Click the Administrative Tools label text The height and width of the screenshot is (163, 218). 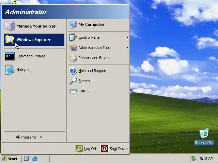coord(95,48)
